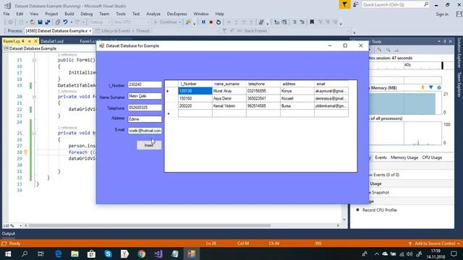Click the feedback icon beside Quick Launch
This screenshot has height=260, width=463.
(x=355, y=4)
